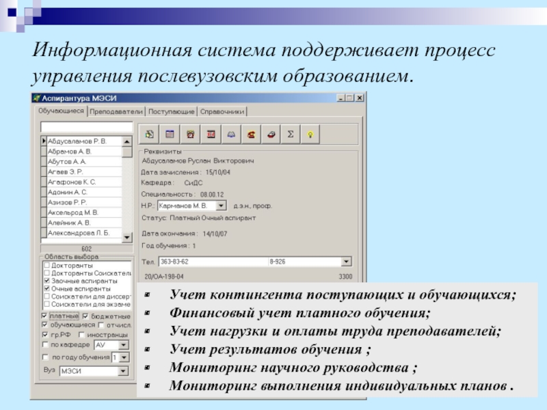This screenshot has height=410, width=547.
Task: Click the 8-926 phone field
Action: click(304, 262)
